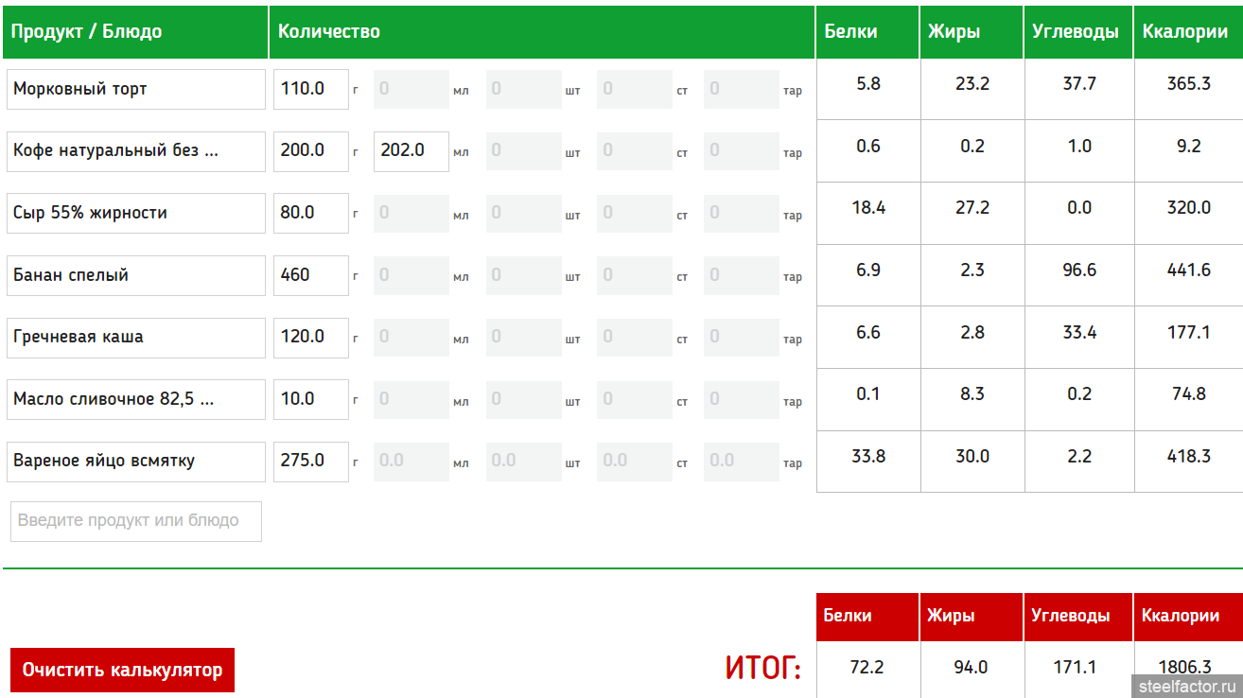Click the ст field in Морковный торт row
The height and width of the screenshot is (698, 1243).
point(635,89)
